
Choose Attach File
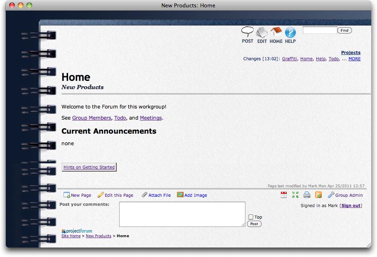[156, 195]
